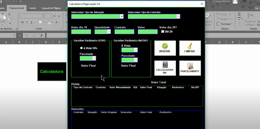Click the Valor dia 10 input field
Viewport: 260px width, 129px height.
pos(81,32)
